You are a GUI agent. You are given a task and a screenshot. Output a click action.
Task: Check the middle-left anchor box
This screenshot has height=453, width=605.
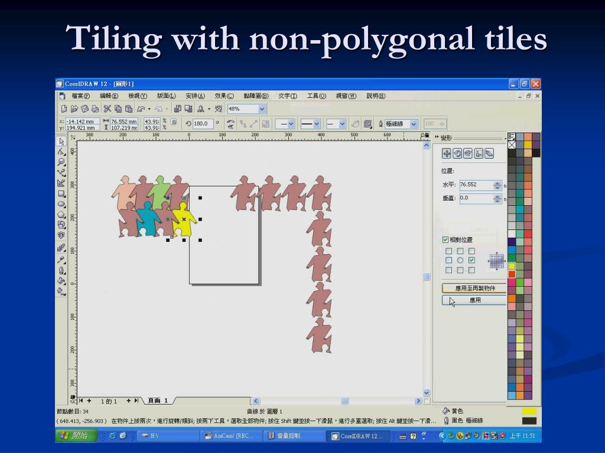[x=449, y=260]
